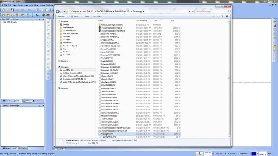The image size is (278, 156).
Task: Click the search magnifier icon in Explorer
Action: pyautogui.click(x=228, y=12)
